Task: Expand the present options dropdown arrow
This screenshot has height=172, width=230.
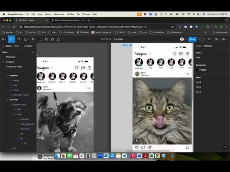Action: click(219, 39)
